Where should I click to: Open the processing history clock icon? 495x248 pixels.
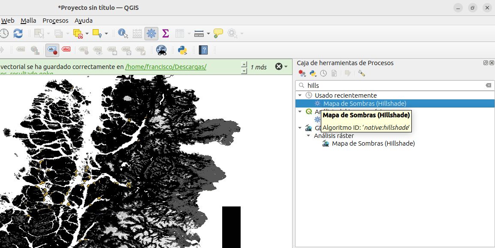coord(323,73)
